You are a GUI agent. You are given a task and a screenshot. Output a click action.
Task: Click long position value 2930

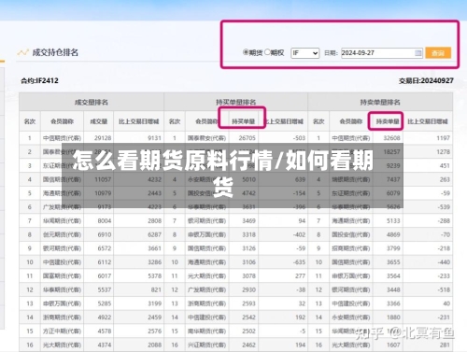[248, 289]
